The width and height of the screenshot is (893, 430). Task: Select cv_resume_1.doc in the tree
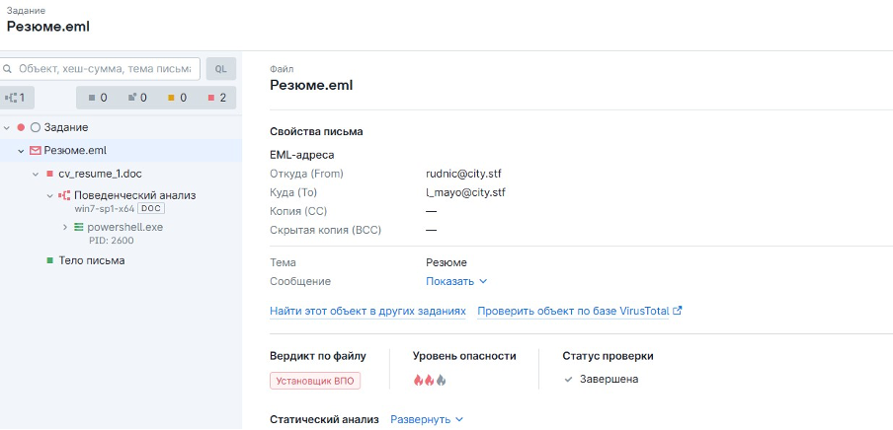[100, 174]
